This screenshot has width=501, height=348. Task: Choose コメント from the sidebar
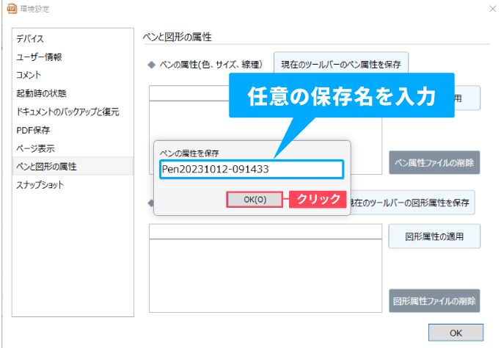coord(29,75)
